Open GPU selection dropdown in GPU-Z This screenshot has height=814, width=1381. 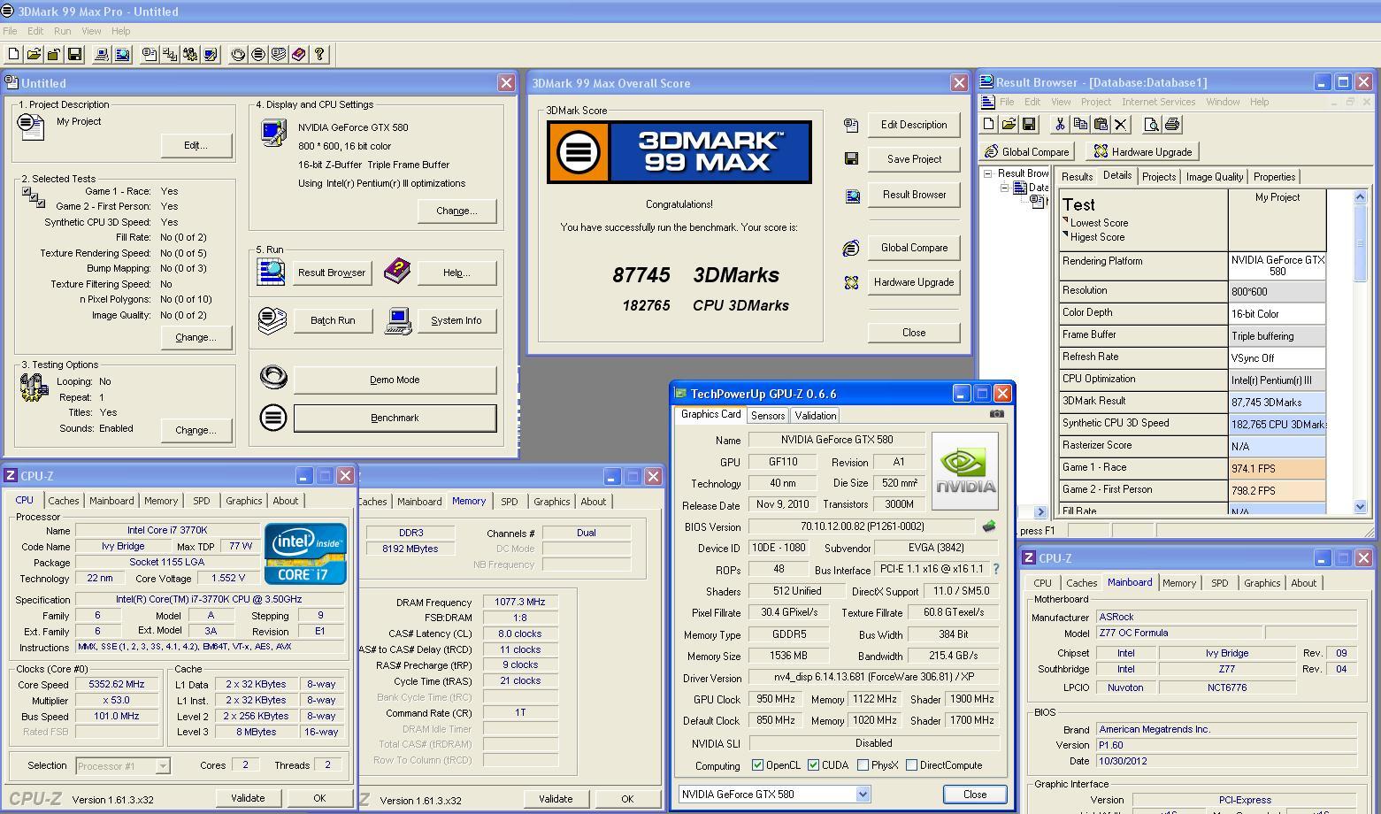point(863,795)
